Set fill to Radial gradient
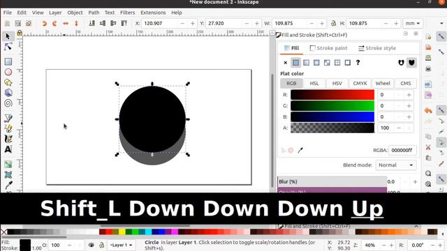Viewport: 447px width, 251px height. pos(316,63)
